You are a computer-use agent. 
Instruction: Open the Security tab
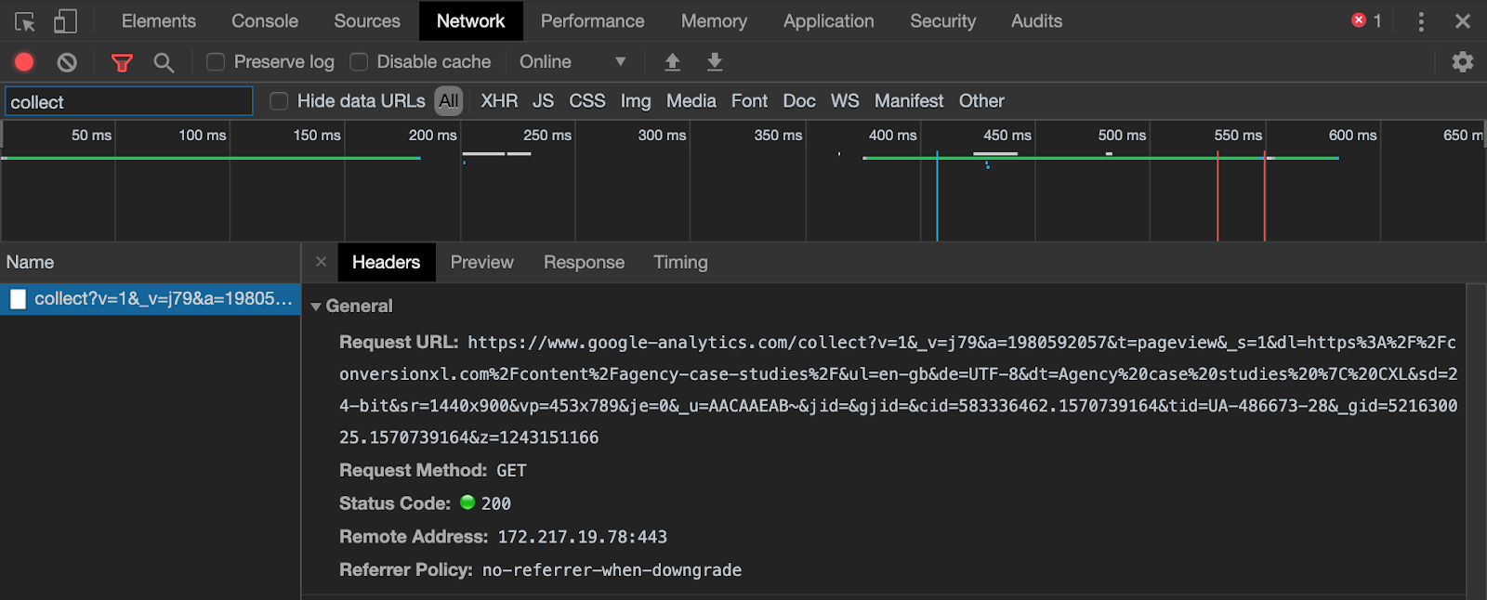coord(942,21)
